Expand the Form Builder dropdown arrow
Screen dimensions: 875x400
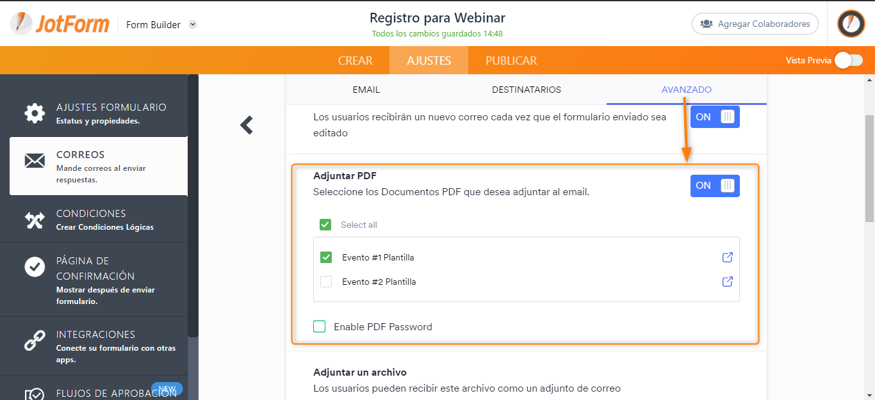point(193,24)
